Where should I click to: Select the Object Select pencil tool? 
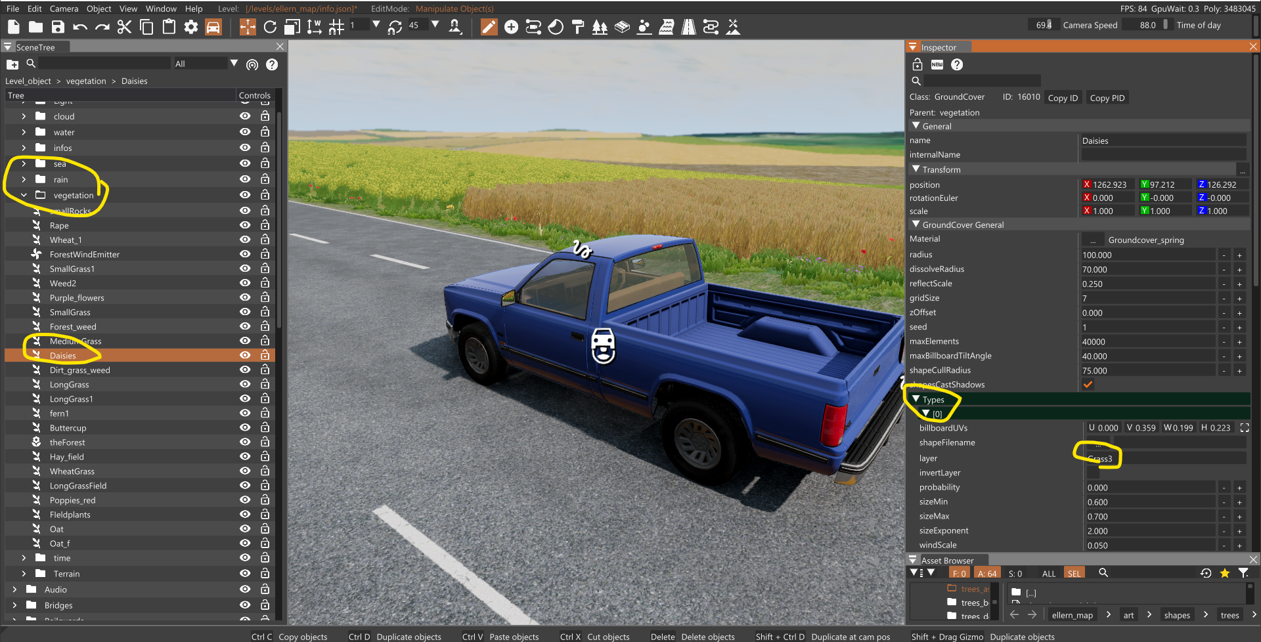(489, 27)
